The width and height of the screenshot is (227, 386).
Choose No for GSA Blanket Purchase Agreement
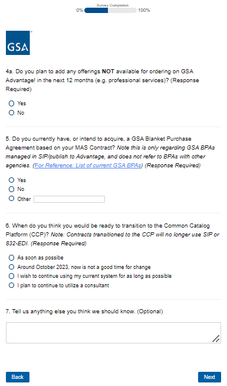pyautogui.click(x=12, y=189)
